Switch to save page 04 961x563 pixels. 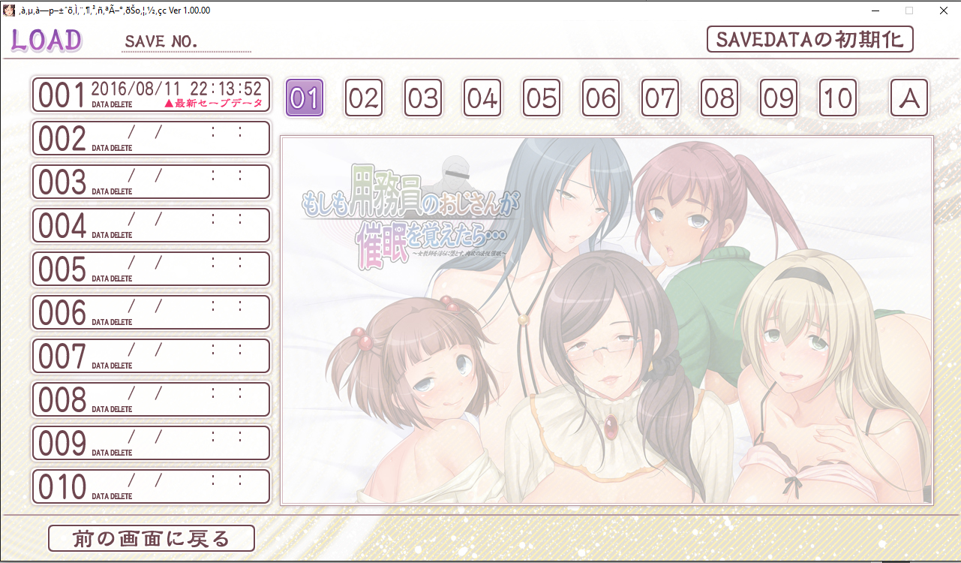click(x=482, y=98)
